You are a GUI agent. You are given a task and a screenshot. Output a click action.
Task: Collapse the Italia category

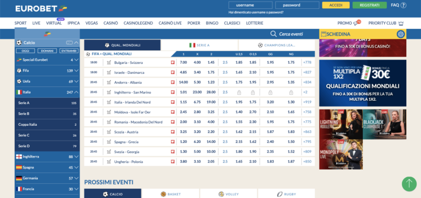tap(76, 92)
